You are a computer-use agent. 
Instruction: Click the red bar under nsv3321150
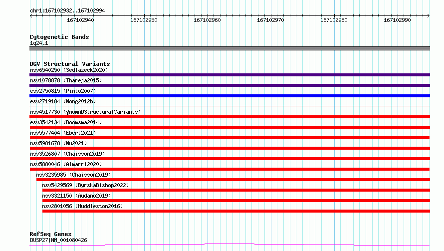[x=236, y=201]
